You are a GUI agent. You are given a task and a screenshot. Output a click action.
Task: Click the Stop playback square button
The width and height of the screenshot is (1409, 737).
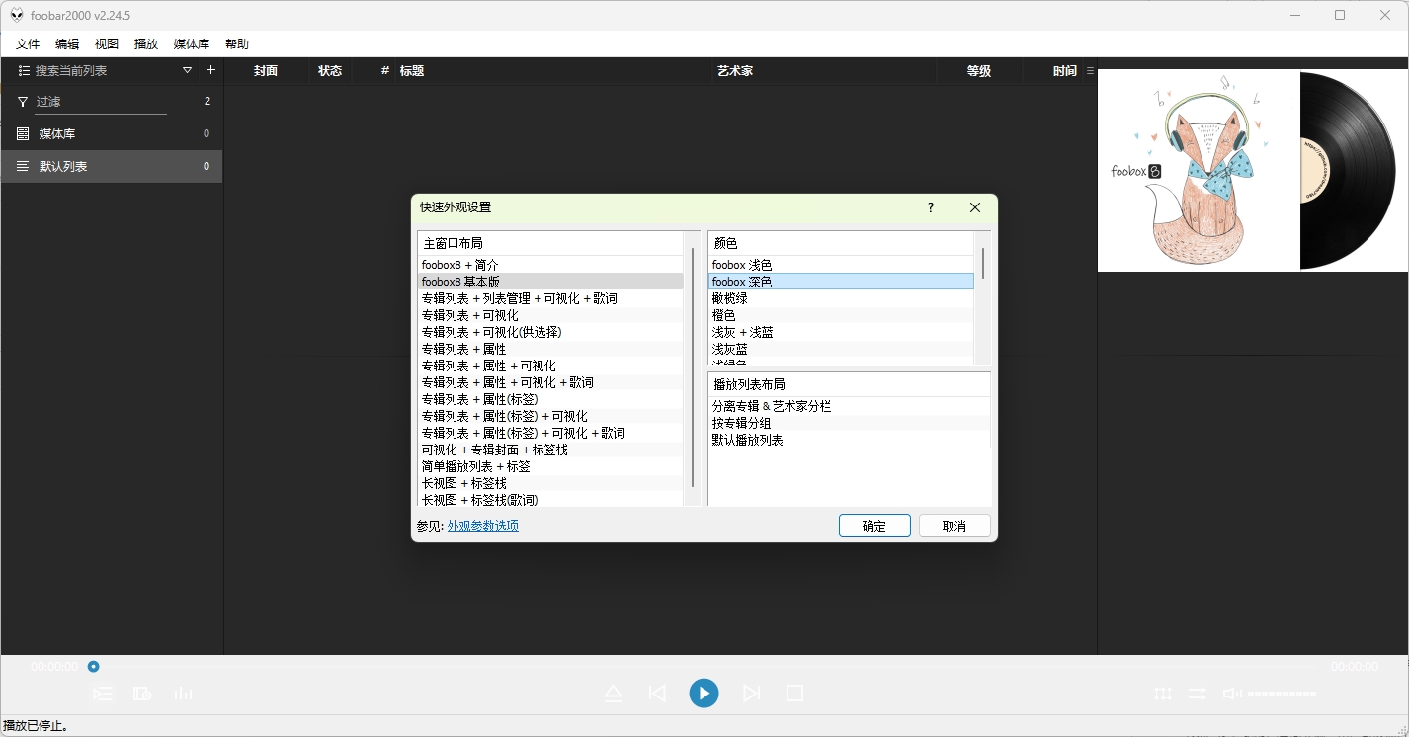[794, 694]
